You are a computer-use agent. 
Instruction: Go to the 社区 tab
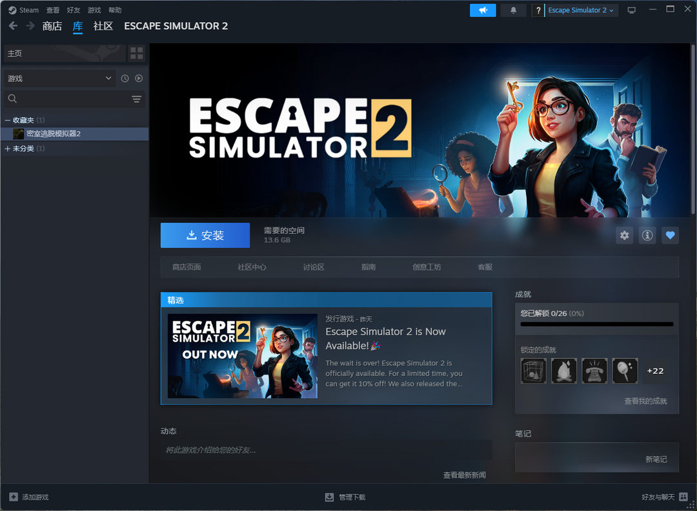tap(103, 26)
